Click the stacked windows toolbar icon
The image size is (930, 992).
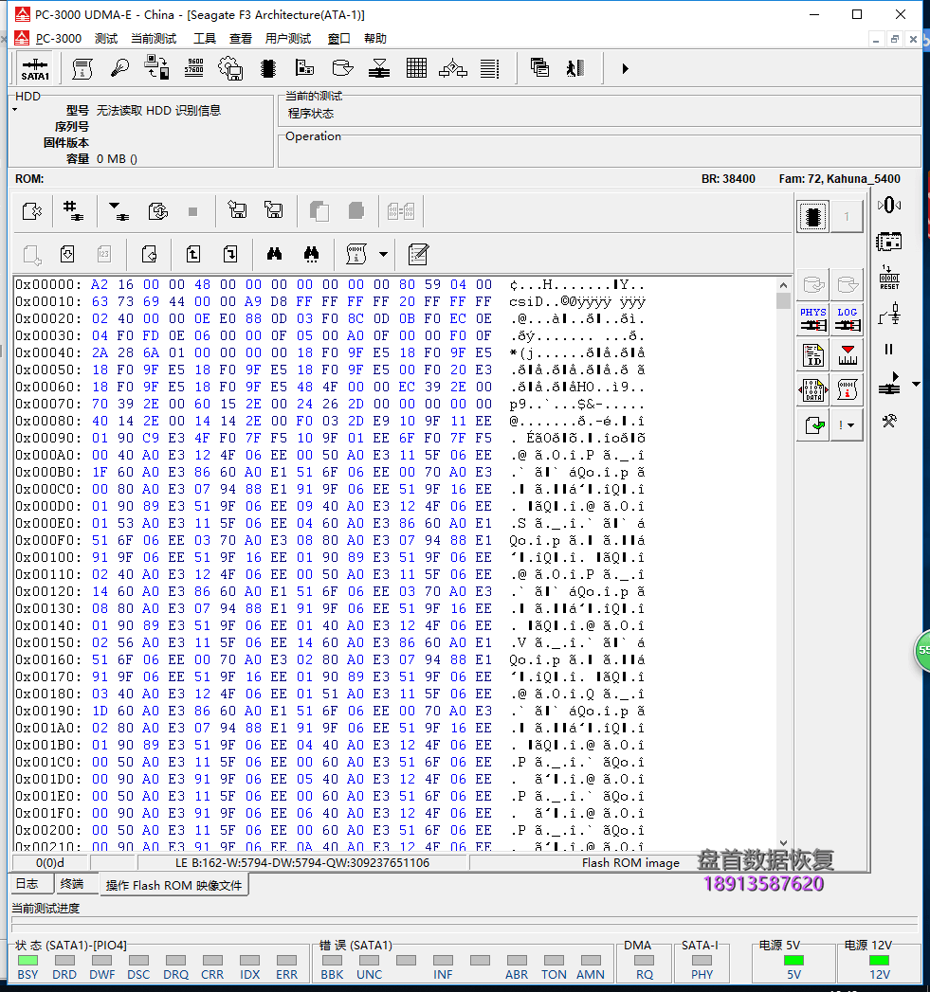tap(539, 67)
